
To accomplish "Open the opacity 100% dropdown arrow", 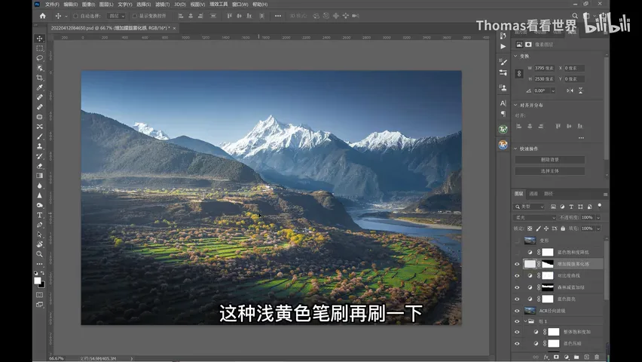I will click(x=598, y=217).
